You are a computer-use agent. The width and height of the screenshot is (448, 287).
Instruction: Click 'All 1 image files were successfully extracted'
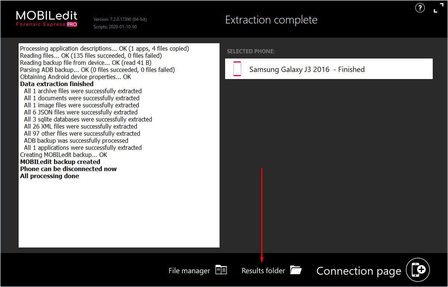point(82,105)
